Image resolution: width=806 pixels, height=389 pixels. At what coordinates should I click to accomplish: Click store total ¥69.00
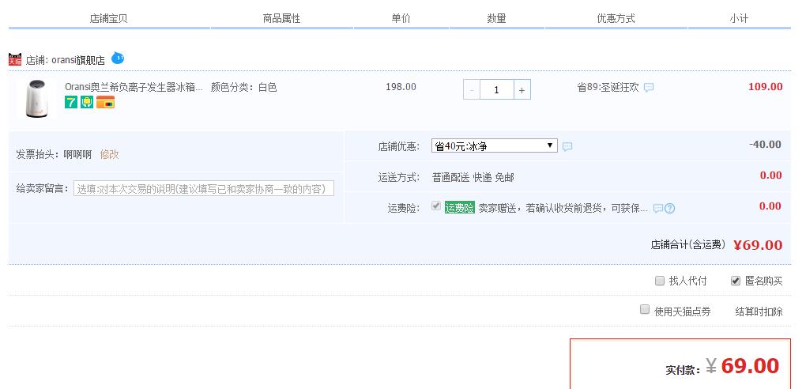[759, 245]
